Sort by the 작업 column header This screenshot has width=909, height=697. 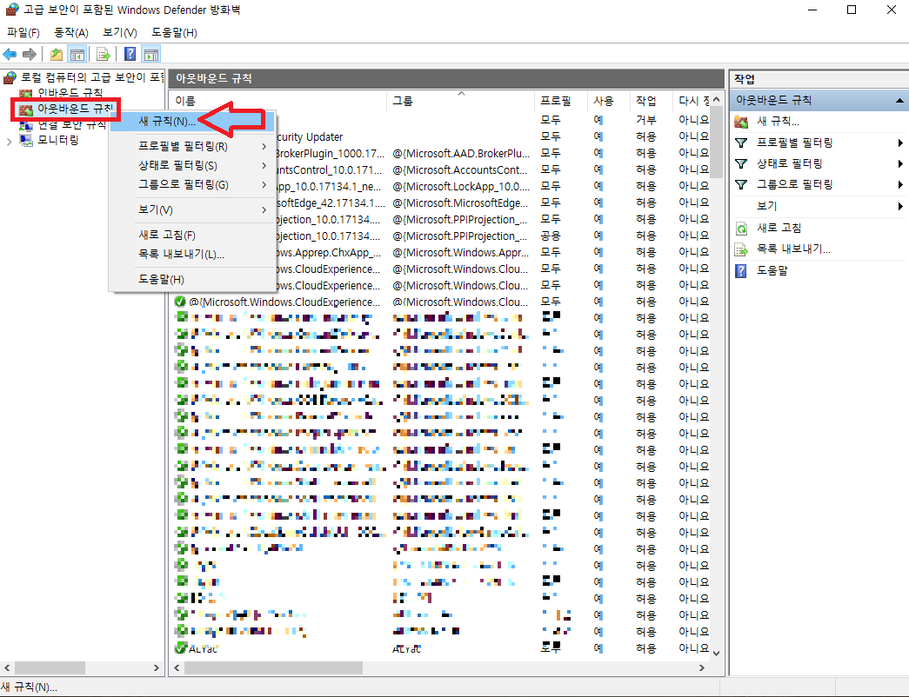[x=651, y=101]
